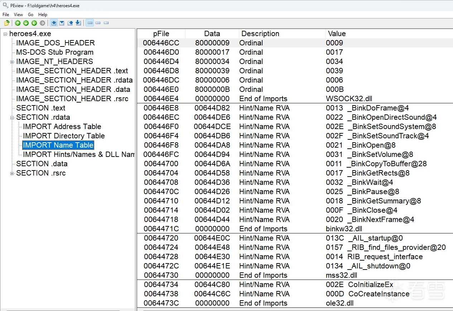Click the _BinkWait@4 value
The height and width of the screenshot is (311, 453).
[x=360, y=182]
